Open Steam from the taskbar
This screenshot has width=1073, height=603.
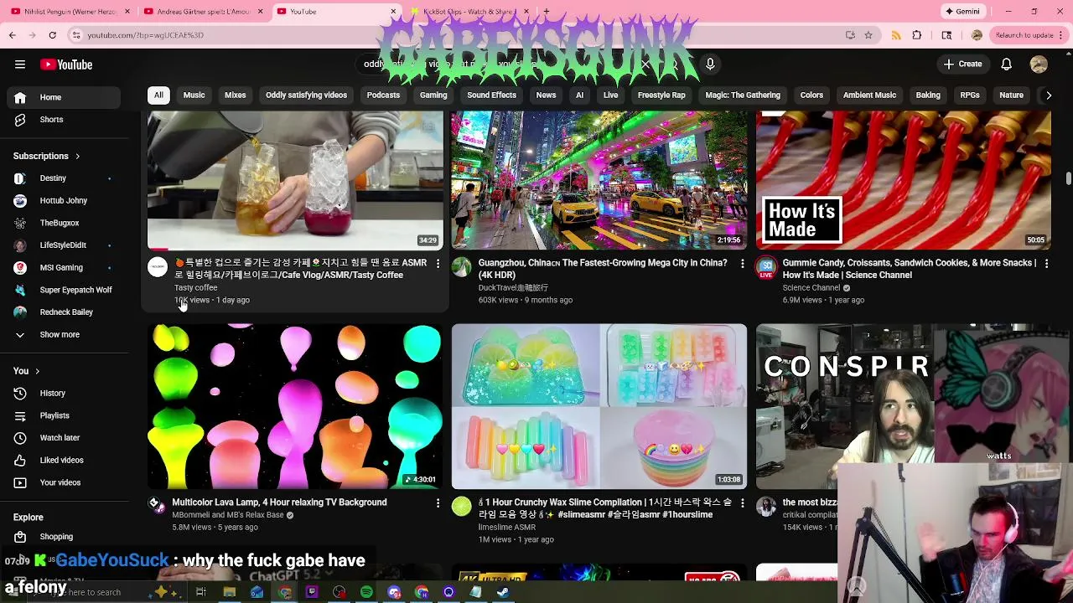(x=503, y=592)
